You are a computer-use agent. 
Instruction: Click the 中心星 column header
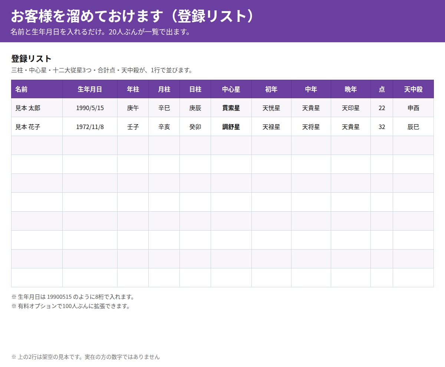(x=231, y=89)
